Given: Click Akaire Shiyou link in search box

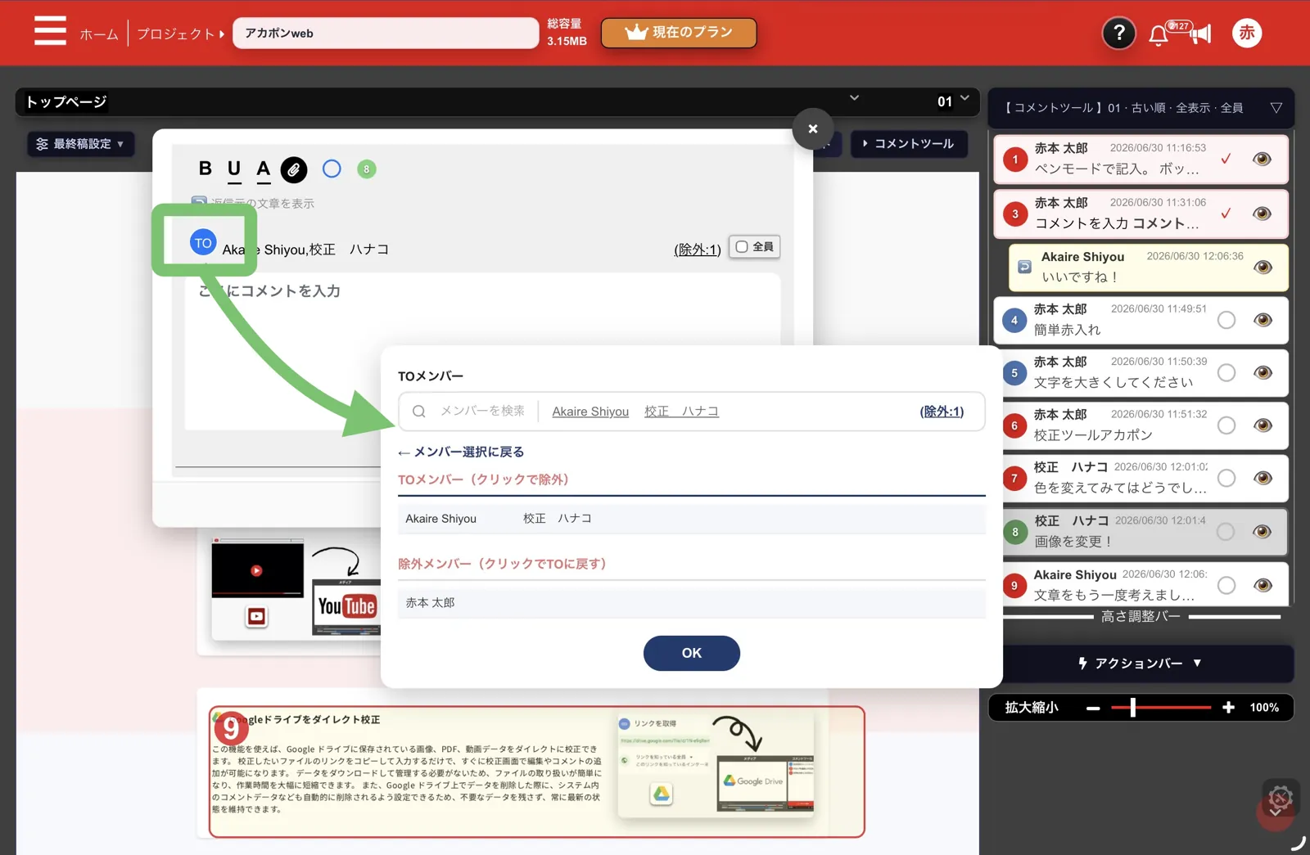Looking at the screenshot, I should [590, 412].
